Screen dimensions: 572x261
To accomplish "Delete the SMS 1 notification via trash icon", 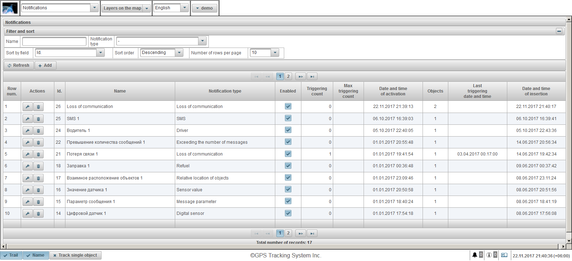I will [x=38, y=119].
